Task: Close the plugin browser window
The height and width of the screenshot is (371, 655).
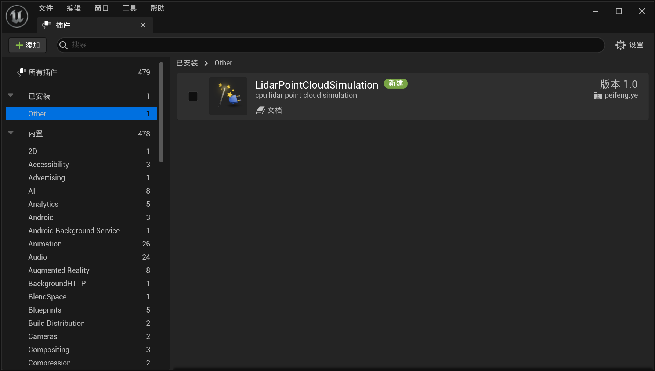Action: click(642, 11)
